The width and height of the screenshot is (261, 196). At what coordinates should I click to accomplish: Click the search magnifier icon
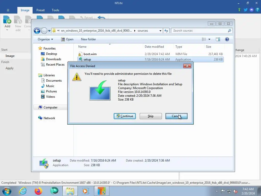(230, 31)
